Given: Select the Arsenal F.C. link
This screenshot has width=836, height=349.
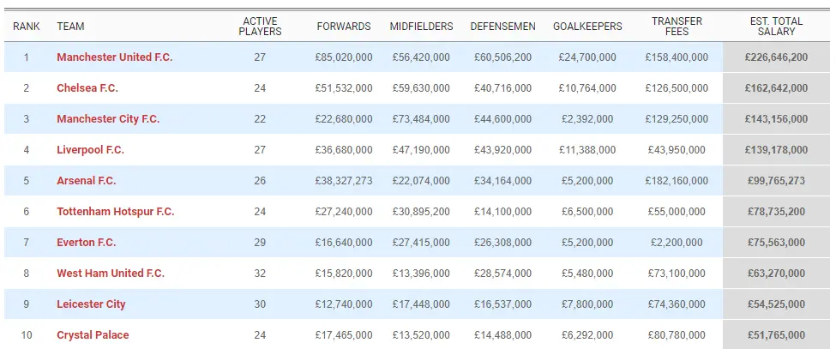Looking at the screenshot, I should 86,181.
